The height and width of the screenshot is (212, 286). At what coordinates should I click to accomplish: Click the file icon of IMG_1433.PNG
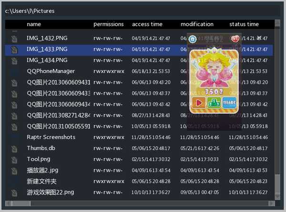pos(14,50)
